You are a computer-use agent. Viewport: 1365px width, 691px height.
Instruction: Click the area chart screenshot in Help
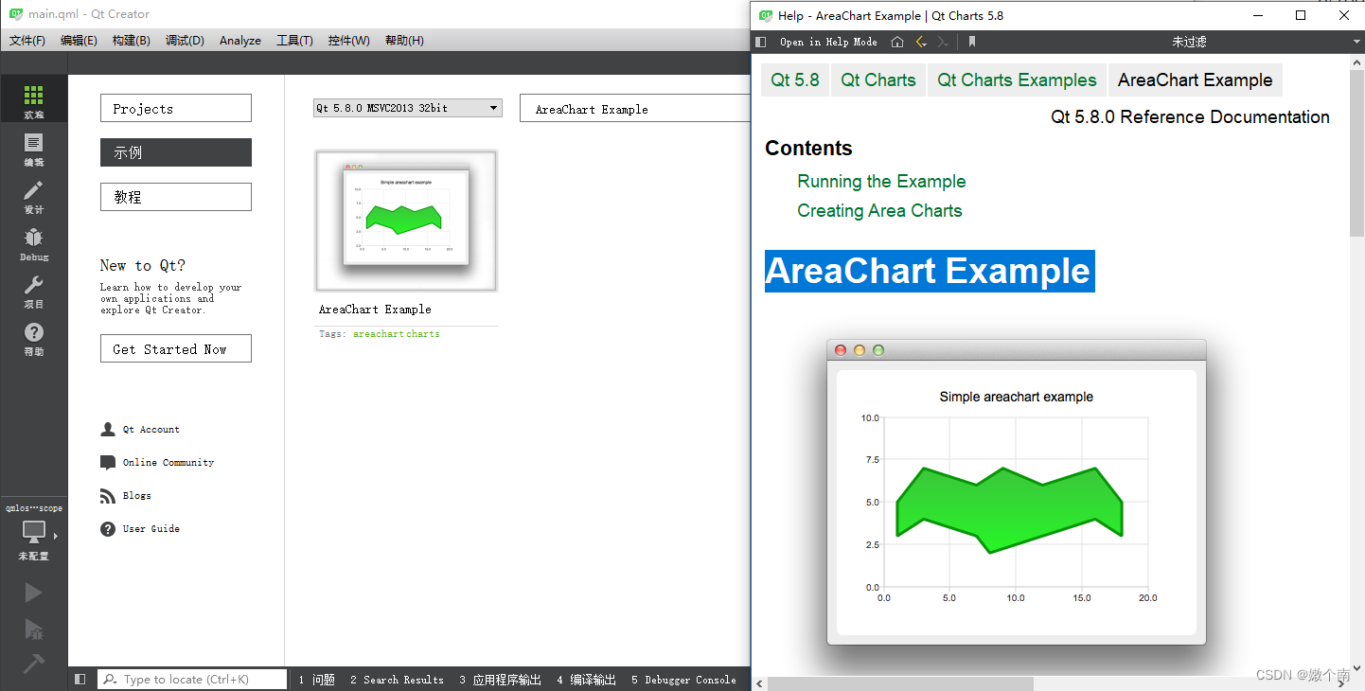[x=1016, y=492]
